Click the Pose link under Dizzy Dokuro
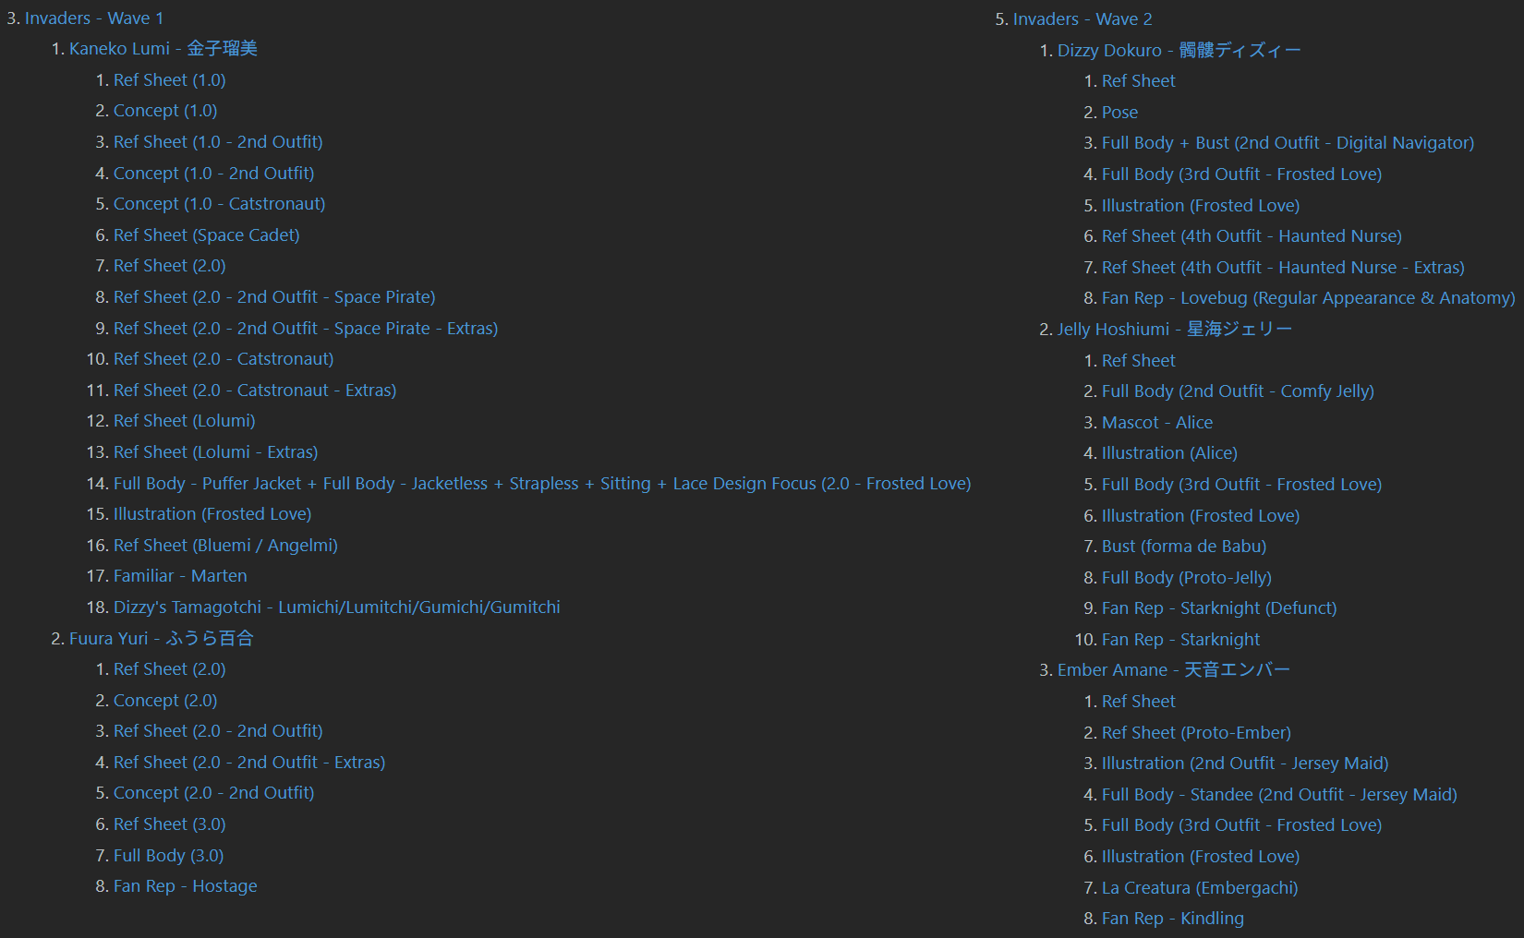 (1119, 112)
